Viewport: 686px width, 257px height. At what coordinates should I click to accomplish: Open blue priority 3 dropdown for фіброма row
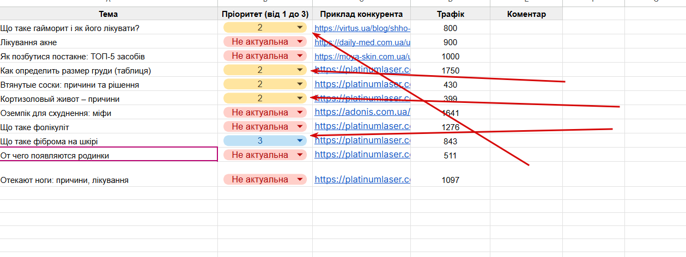click(265, 141)
